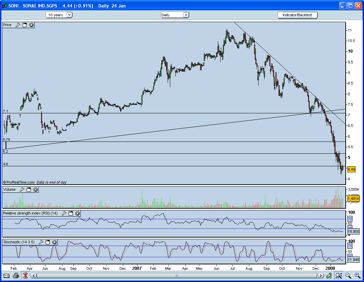Click the "2008" year label on the time axis

(x=330, y=268)
